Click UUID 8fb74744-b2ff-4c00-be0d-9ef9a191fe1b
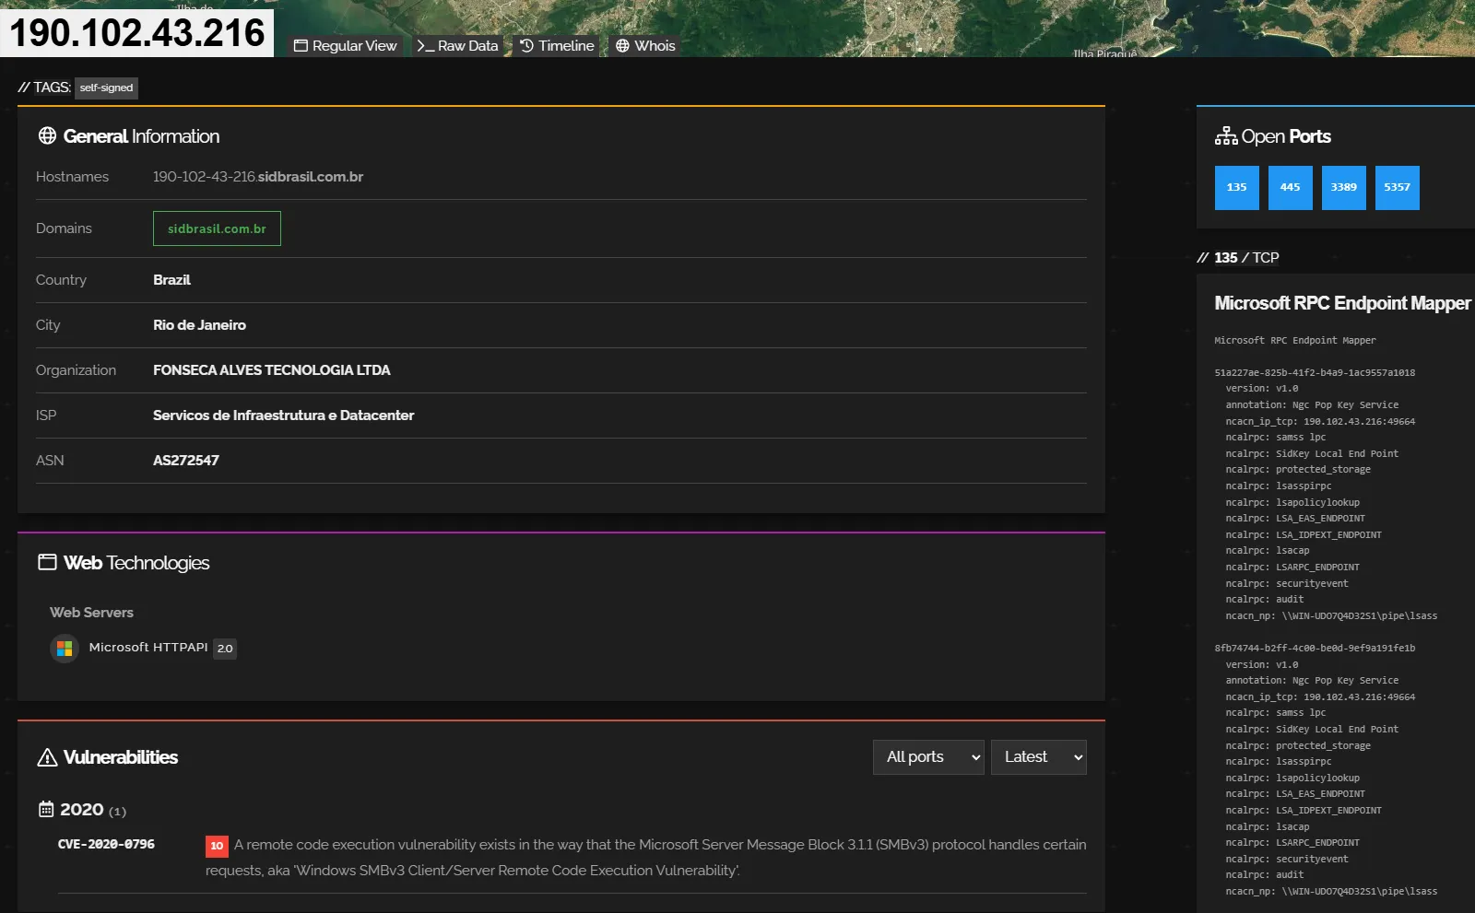Screen dimensions: 1475x913 (x=1315, y=649)
